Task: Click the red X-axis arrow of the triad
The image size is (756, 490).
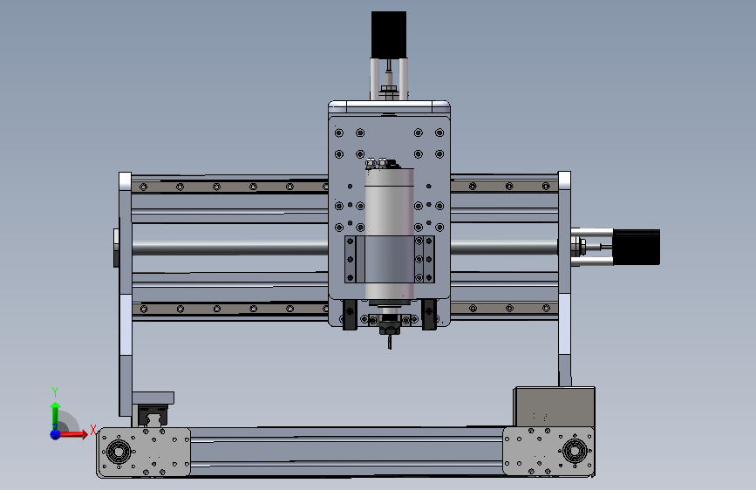Action: [x=74, y=434]
